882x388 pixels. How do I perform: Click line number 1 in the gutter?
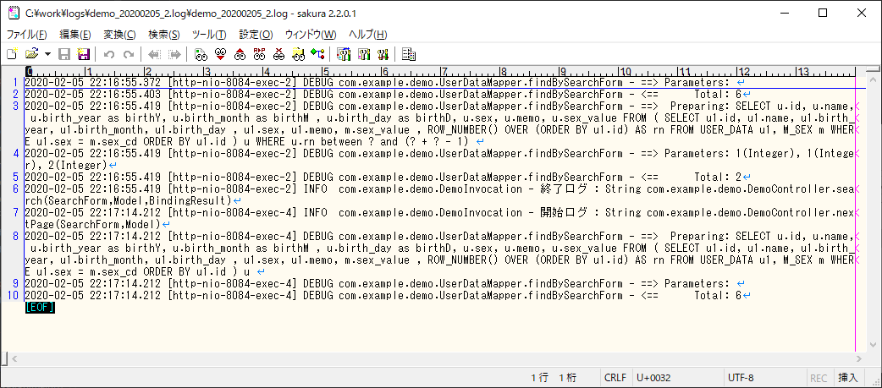tap(16, 83)
